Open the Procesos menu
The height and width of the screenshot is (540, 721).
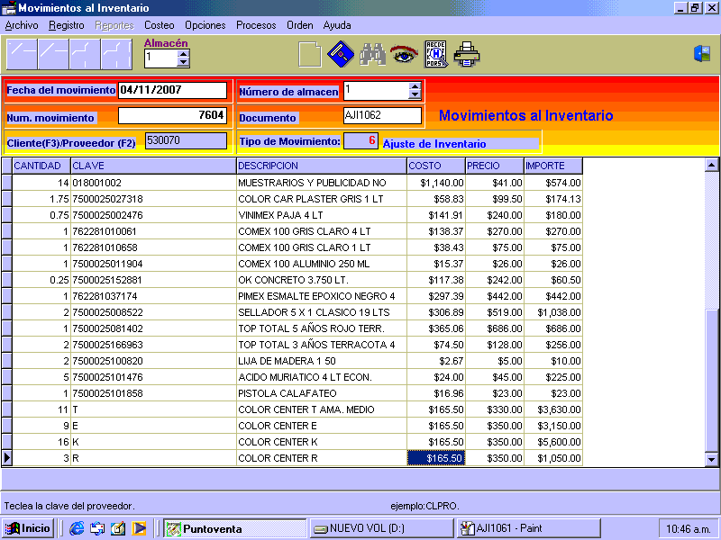(x=256, y=25)
